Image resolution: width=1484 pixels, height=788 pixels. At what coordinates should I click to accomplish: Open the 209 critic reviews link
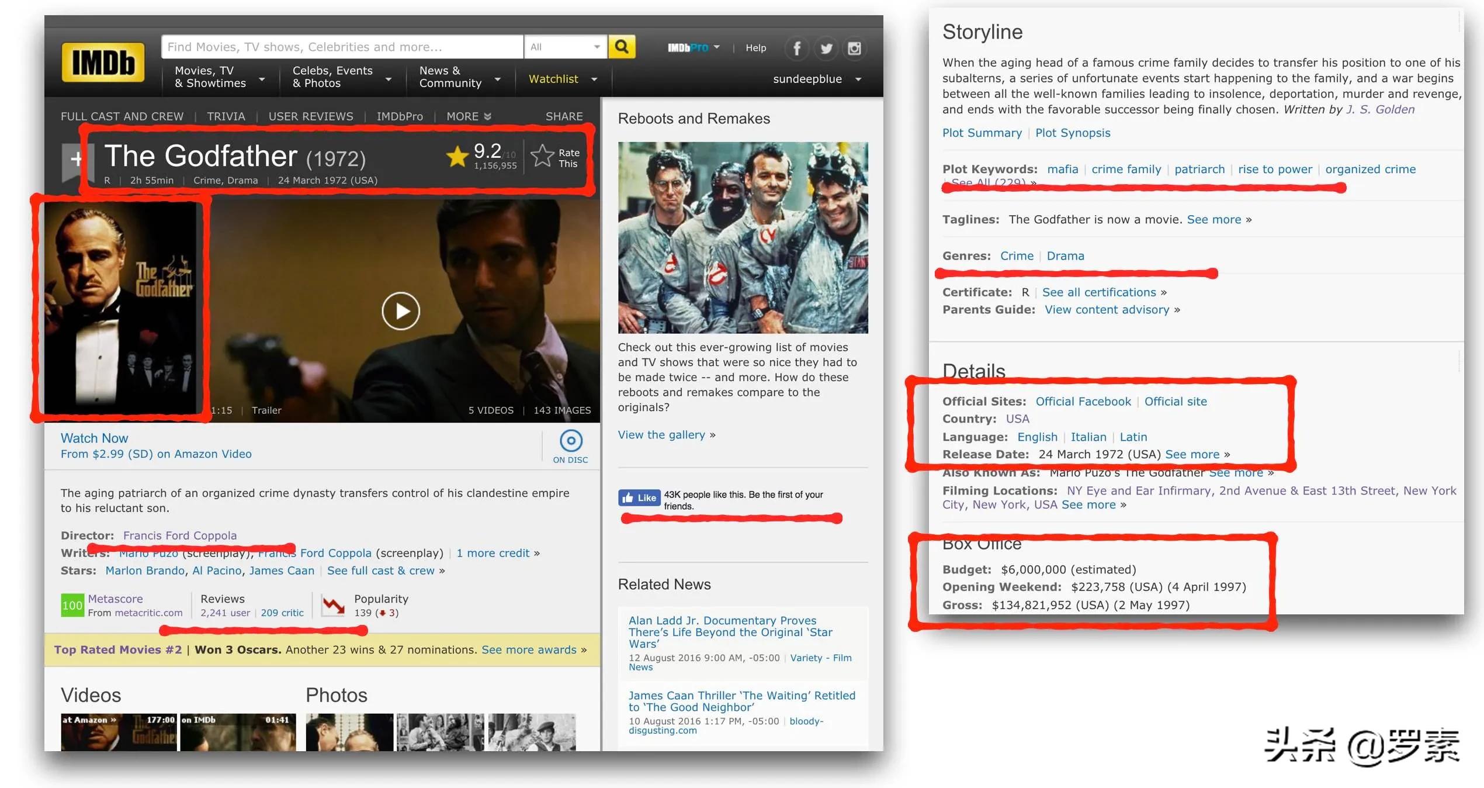coord(282,613)
